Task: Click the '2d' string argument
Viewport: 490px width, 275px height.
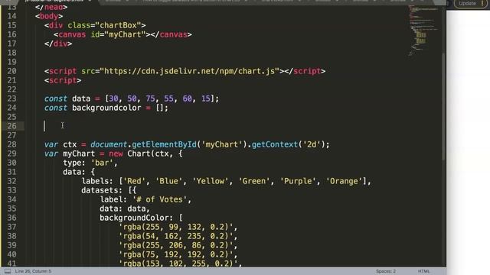Action: 312,144
